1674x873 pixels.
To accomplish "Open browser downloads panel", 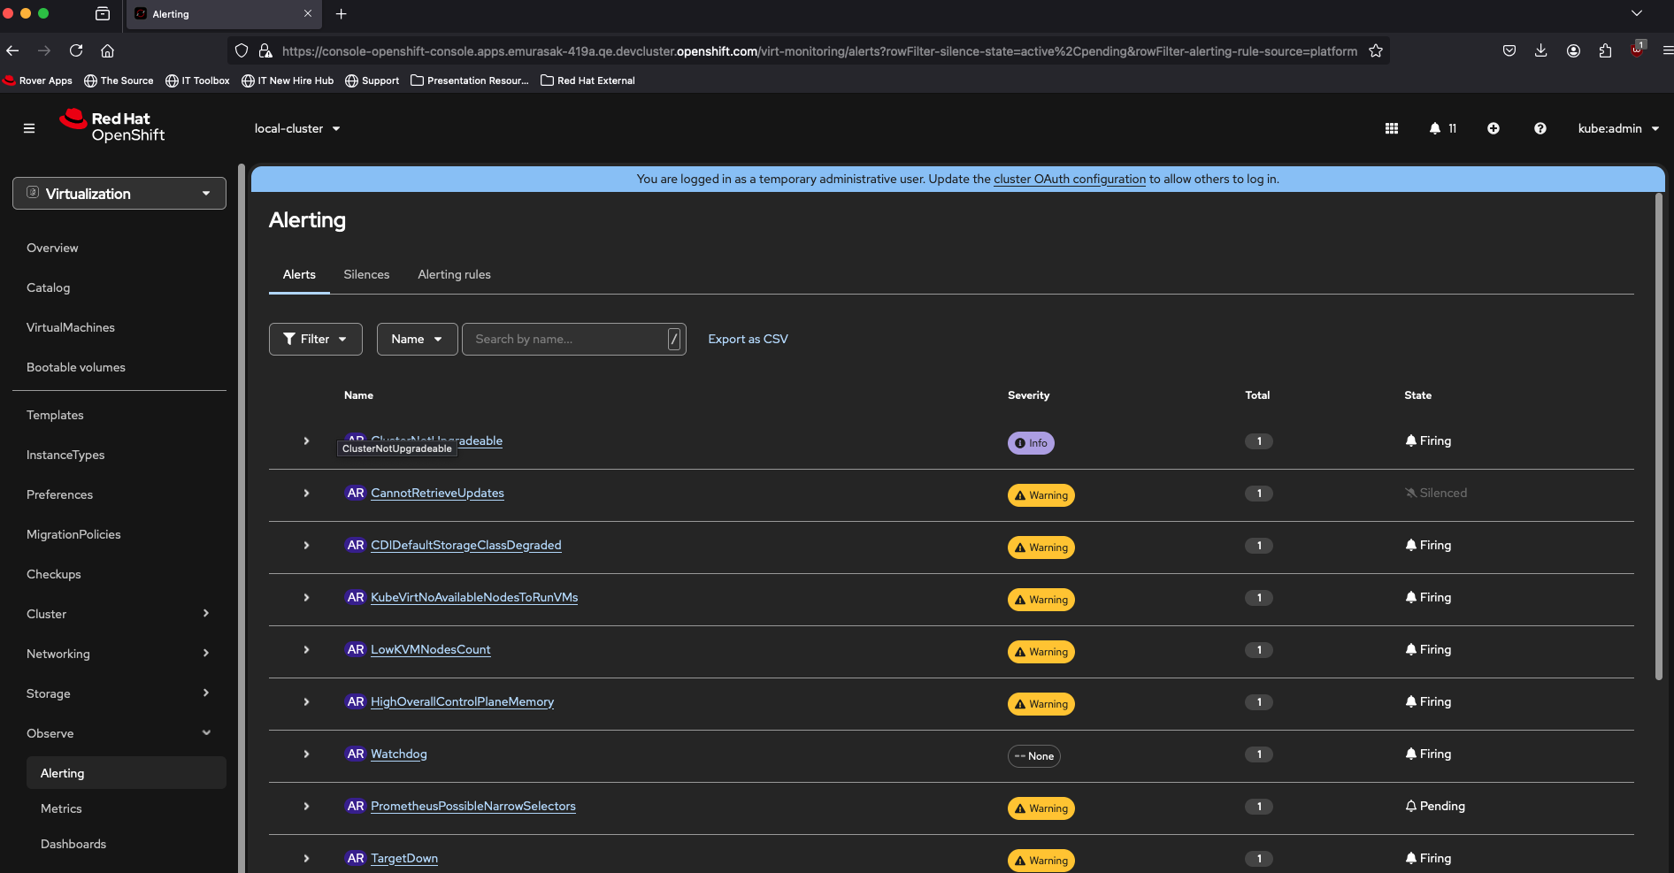I will coord(1541,50).
